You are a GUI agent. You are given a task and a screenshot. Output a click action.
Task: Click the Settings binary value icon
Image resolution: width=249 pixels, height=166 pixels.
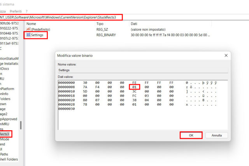coord(28,35)
